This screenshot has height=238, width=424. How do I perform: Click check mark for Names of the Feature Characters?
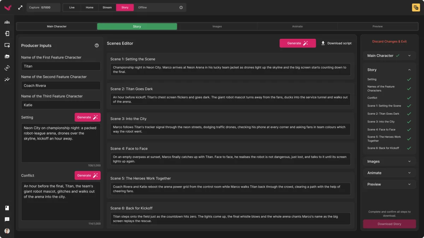[x=409, y=89]
